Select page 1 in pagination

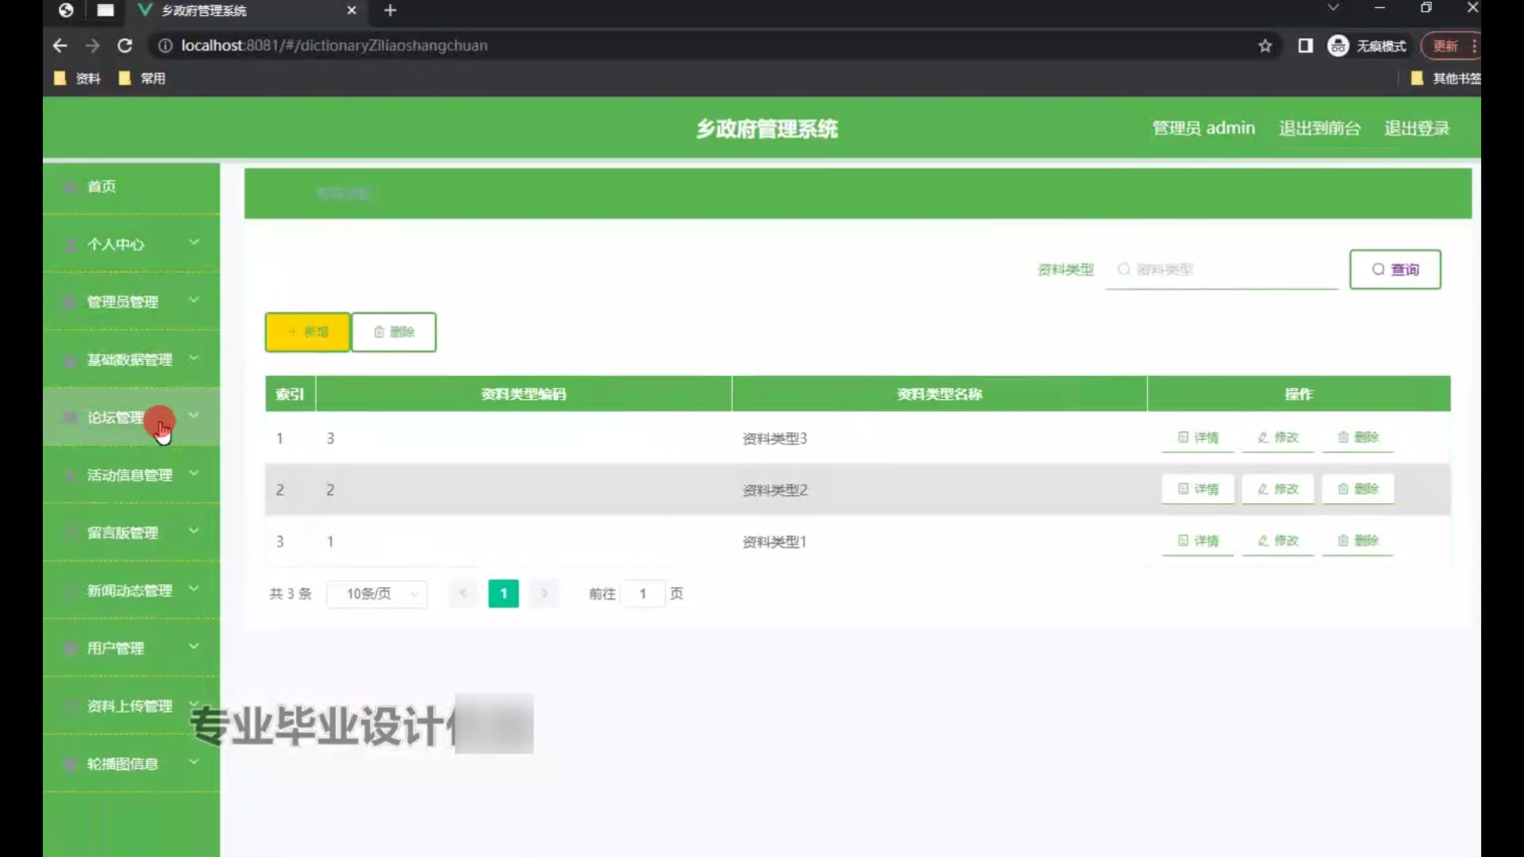coord(503,594)
